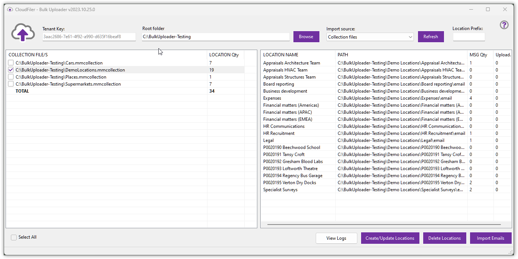Click the Import Emails button

pyautogui.click(x=490, y=238)
